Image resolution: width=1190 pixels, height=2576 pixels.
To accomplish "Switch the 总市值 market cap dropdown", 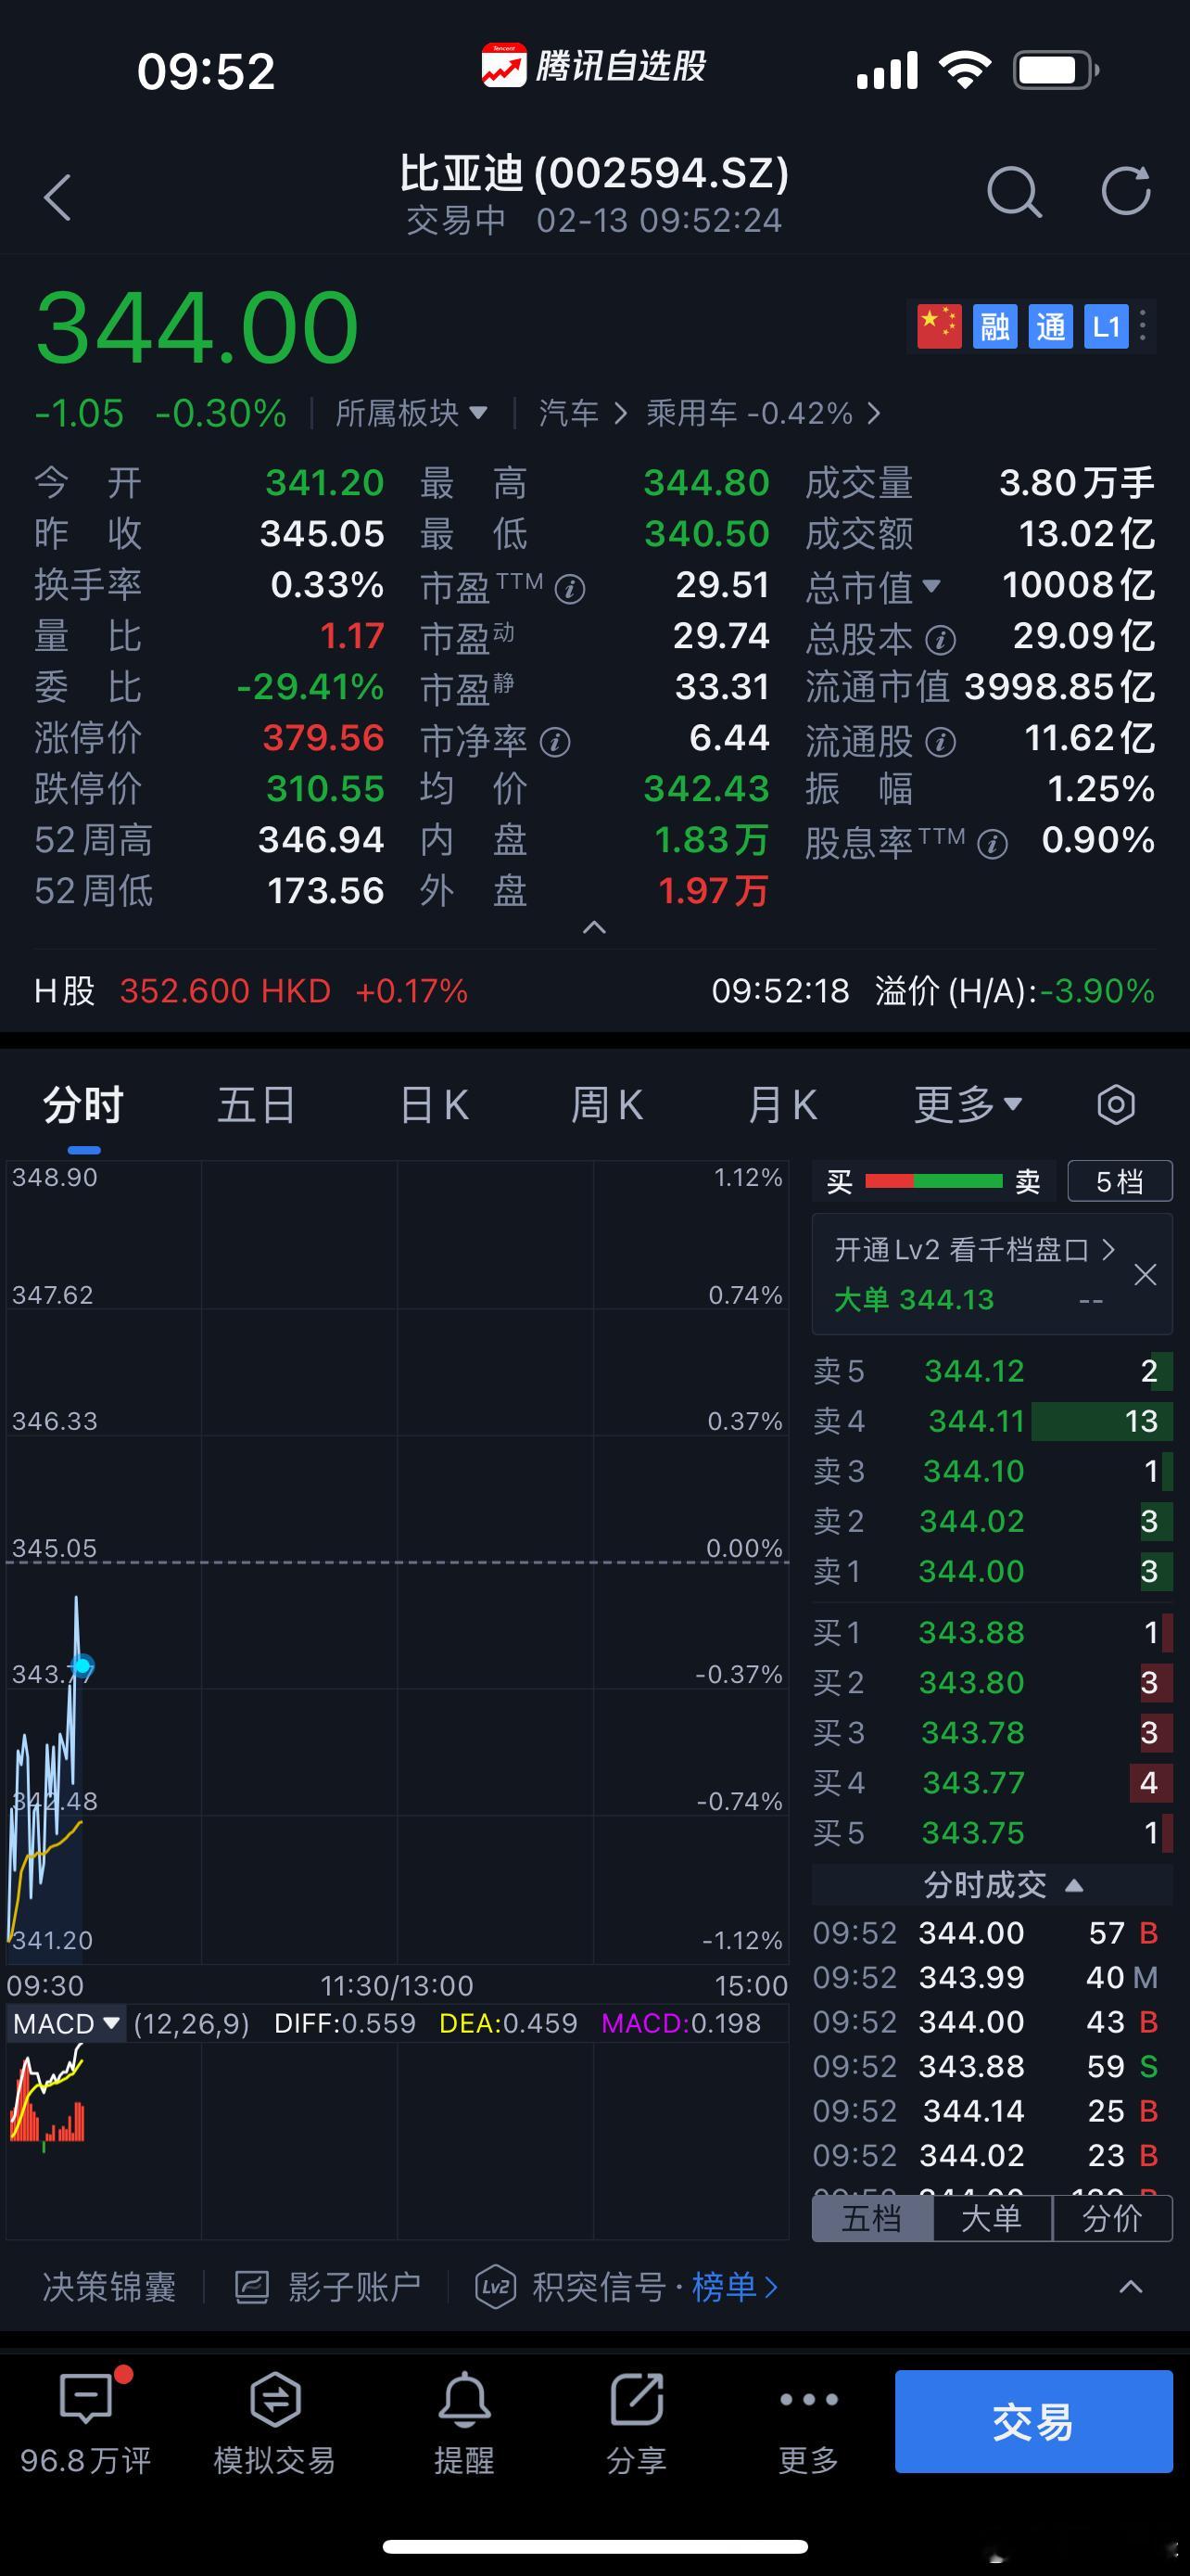I will click(874, 586).
